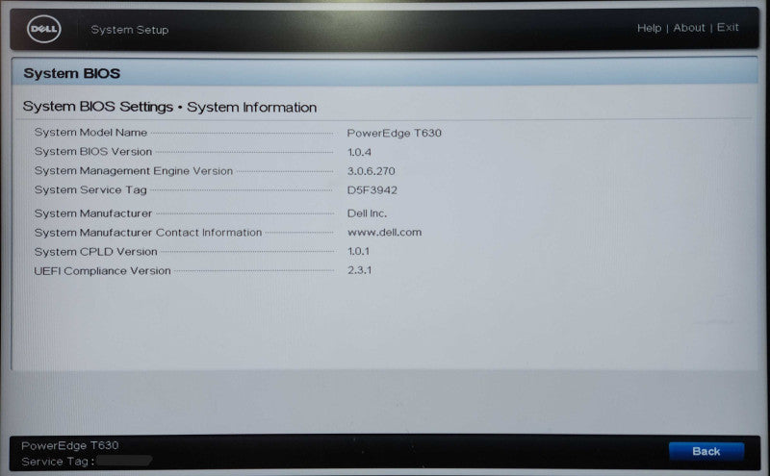This screenshot has height=476, width=770.
Task: Select BIOS version value 1.0.4
Action: pyautogui.click(x=359, y=152)
